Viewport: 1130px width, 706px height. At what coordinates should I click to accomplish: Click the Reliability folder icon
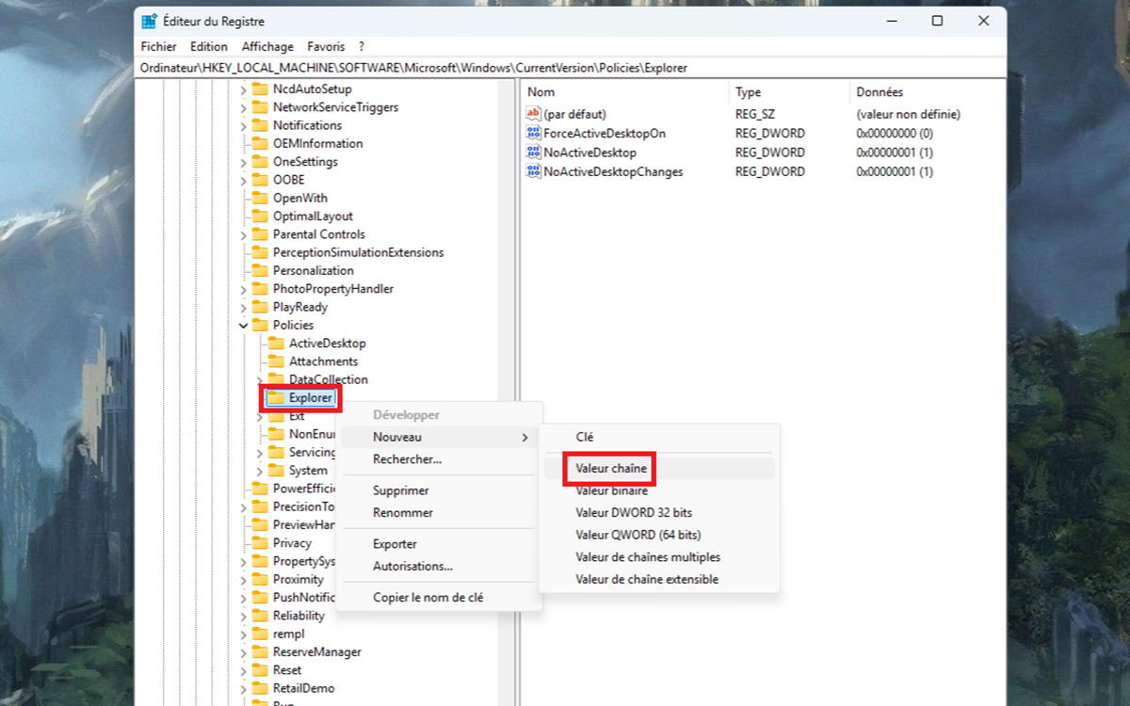pos(260,616)
